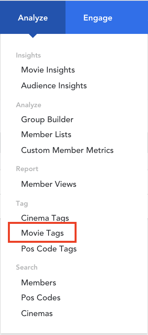Open Cinemas search

click(37, 313)
